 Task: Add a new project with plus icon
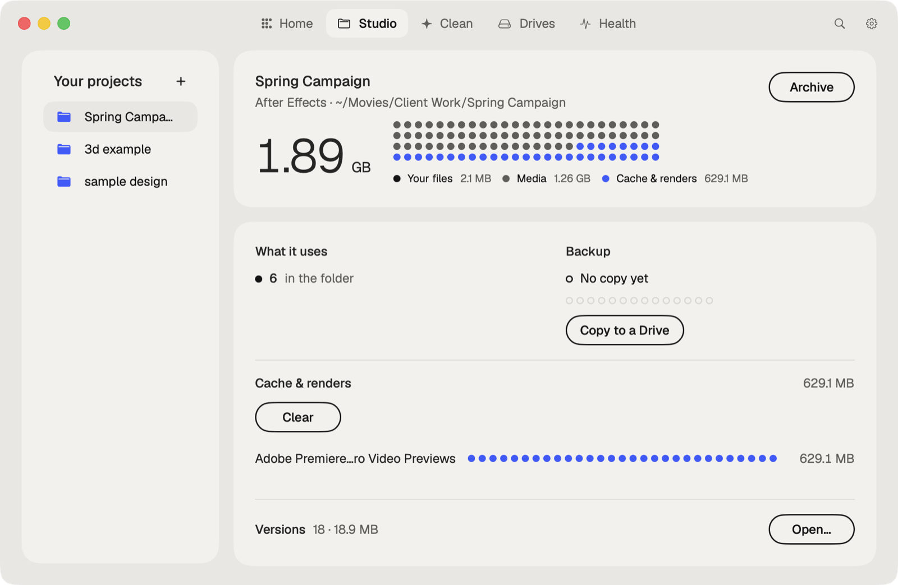(181, 81)
